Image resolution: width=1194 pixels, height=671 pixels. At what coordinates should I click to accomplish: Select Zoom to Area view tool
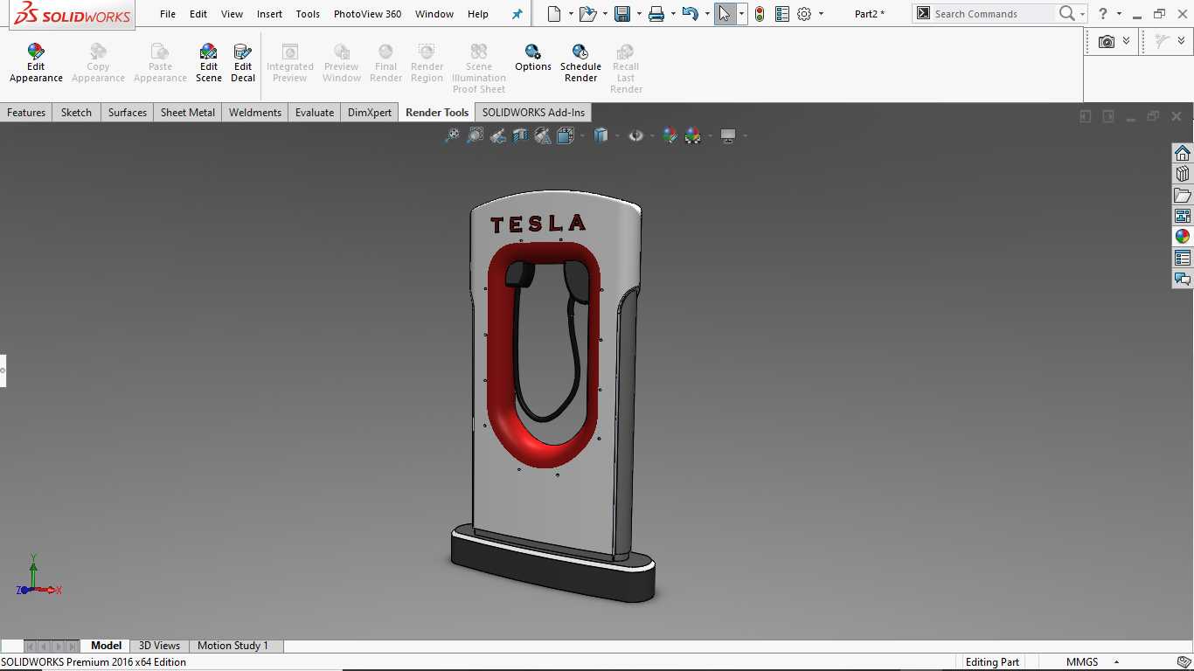[x=475, y=135]
